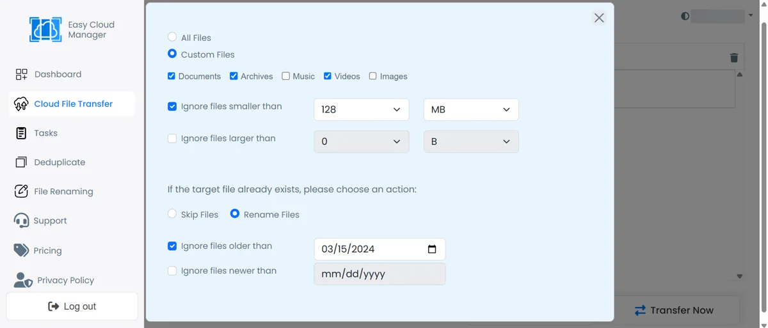
Task: Choose the Rename Files radio option
Action: coord(235,214)
